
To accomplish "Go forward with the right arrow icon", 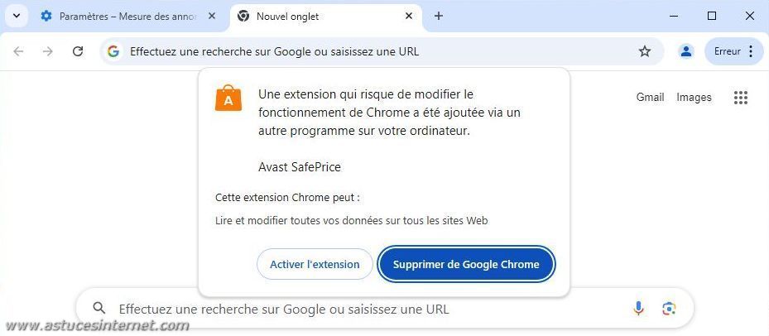I will click(x=47, y=51).
